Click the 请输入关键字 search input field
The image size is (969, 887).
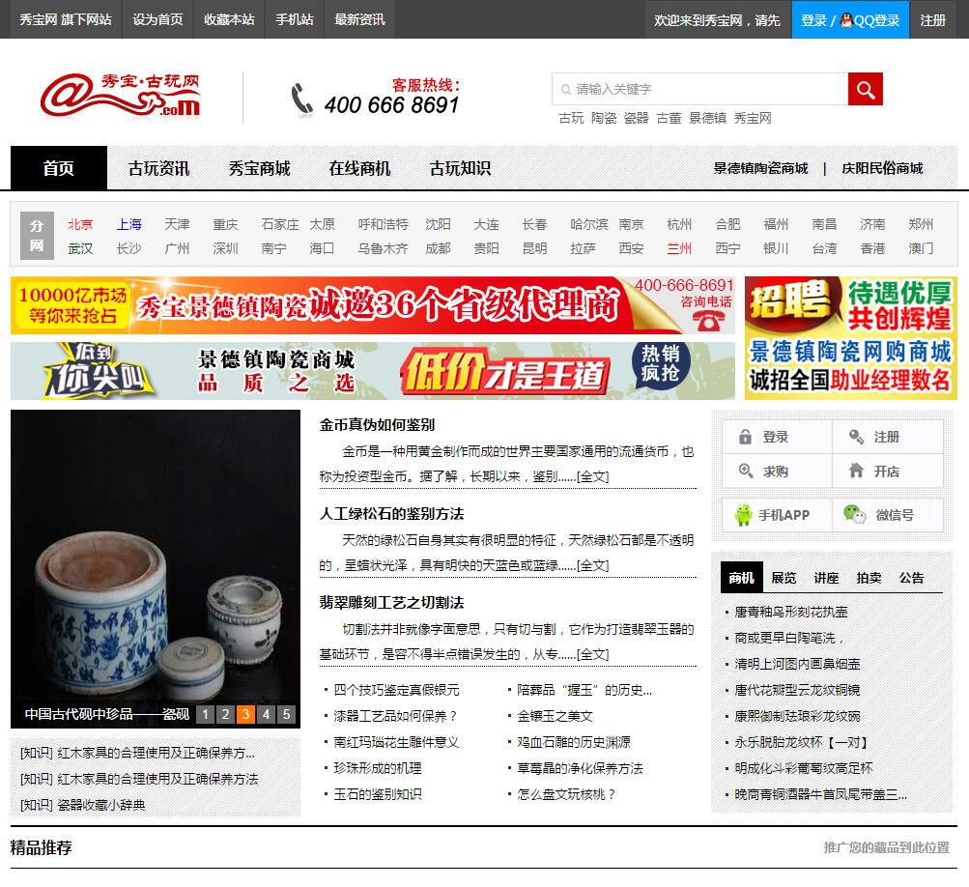[x=699, y=89]
